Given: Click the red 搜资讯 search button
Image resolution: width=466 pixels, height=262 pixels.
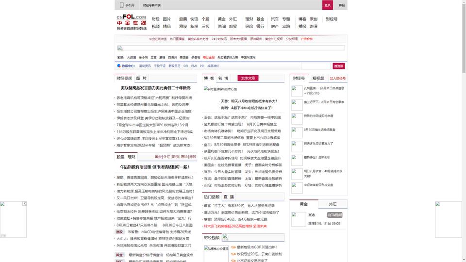Looking at the screenshot, I should point(338,66).
